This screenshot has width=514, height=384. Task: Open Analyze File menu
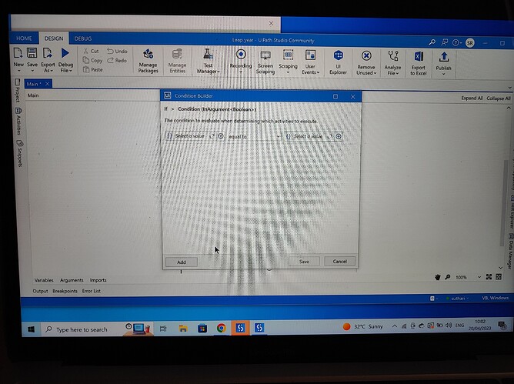392,63
